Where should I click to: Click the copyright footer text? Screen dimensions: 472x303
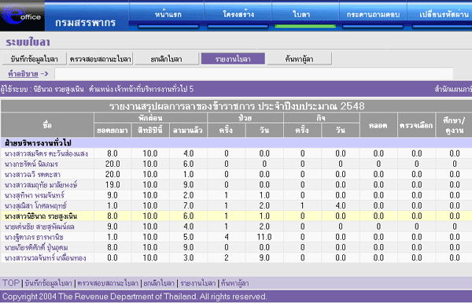tap(135, 297)
